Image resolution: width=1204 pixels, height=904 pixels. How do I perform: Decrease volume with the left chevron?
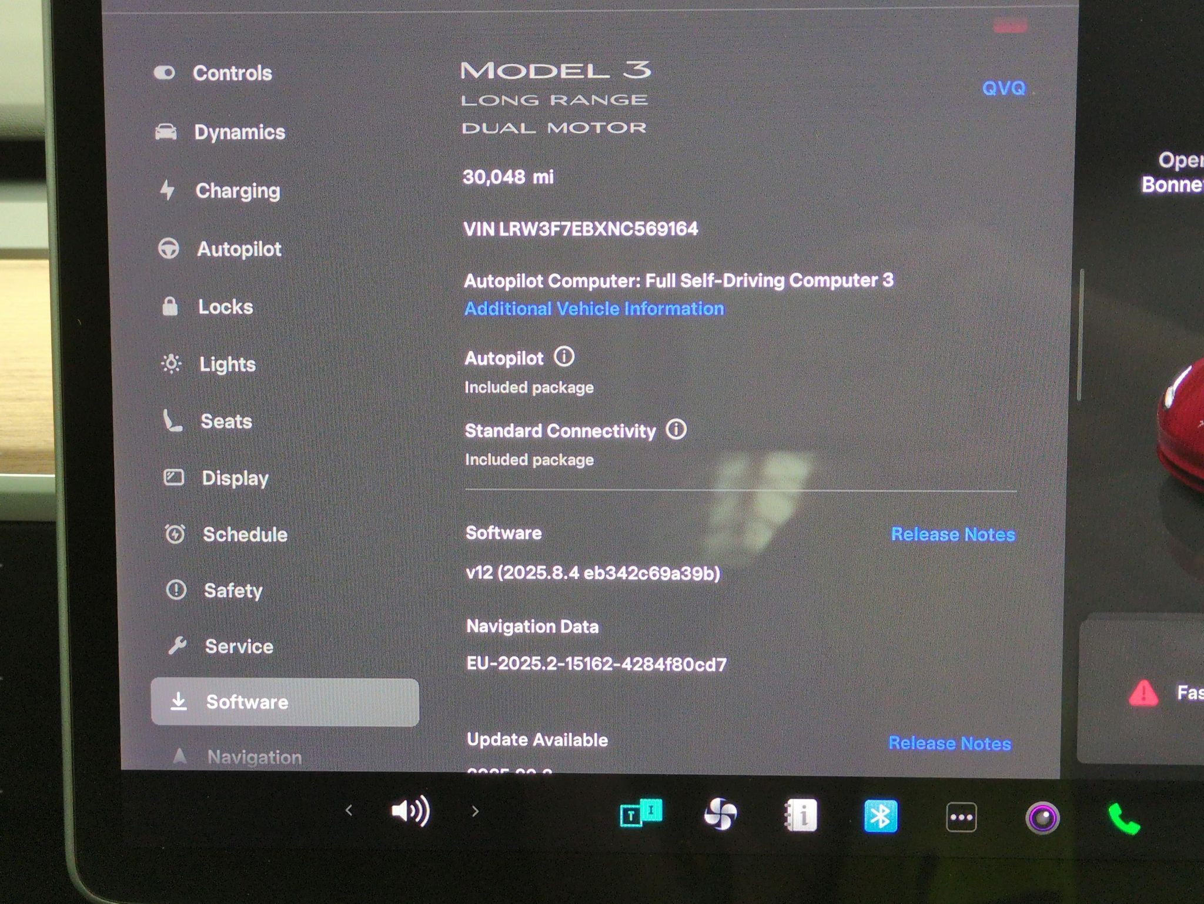point(349,811)
